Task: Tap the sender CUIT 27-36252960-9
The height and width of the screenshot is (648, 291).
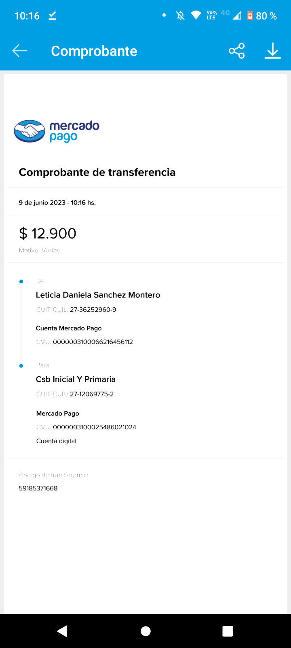Action: (x=93, y=310)
